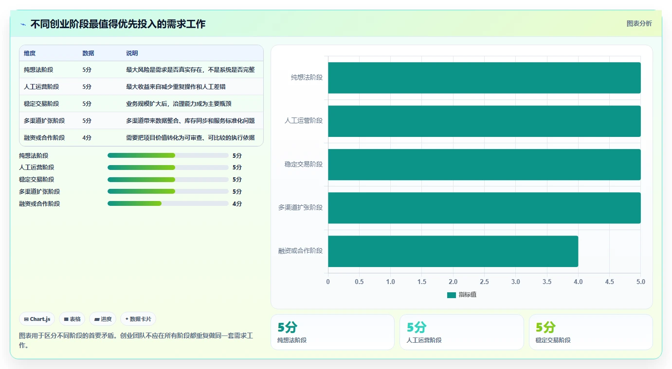Click the 说明 column header
The width and height of the screenshot is (672, 369).
[132, 53]
